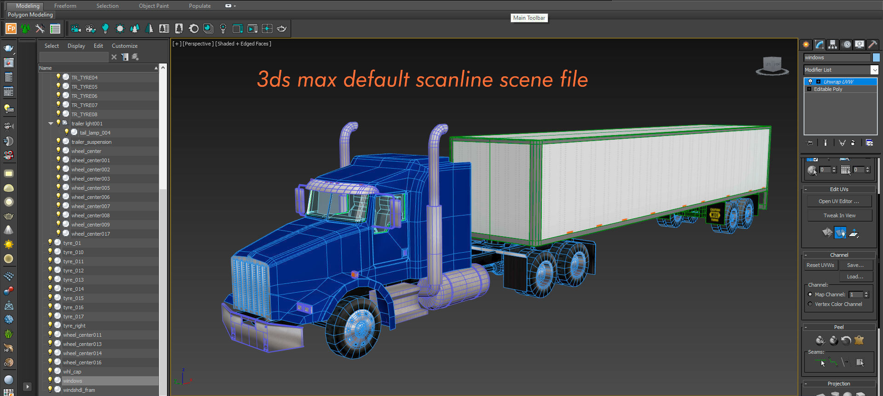The width and height of the screenshot is (883, 396).
Task: Click the Pin Stack icon below modifier stack
Action: tap(810, 142)
